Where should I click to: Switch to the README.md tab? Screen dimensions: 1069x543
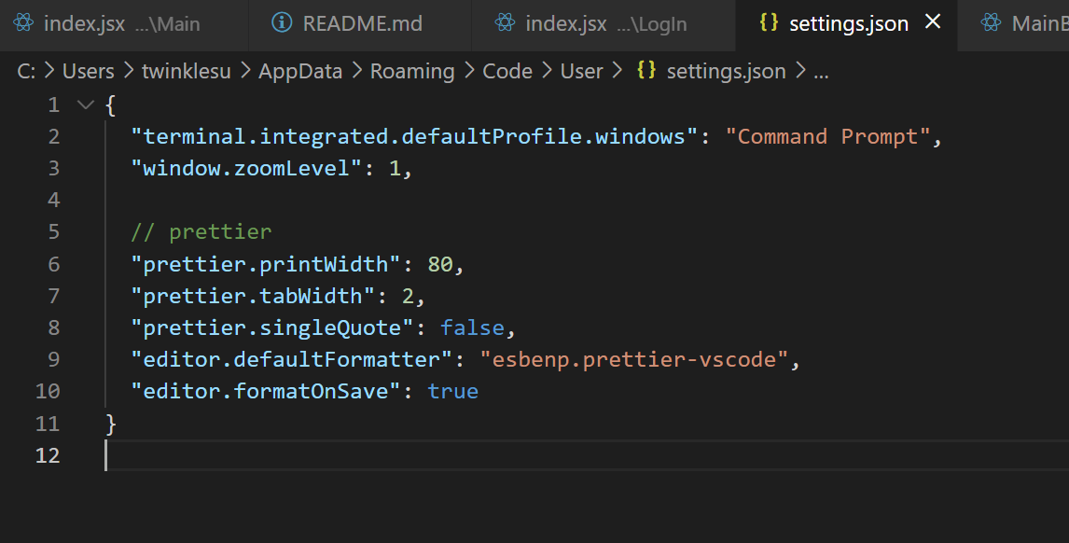360,24
